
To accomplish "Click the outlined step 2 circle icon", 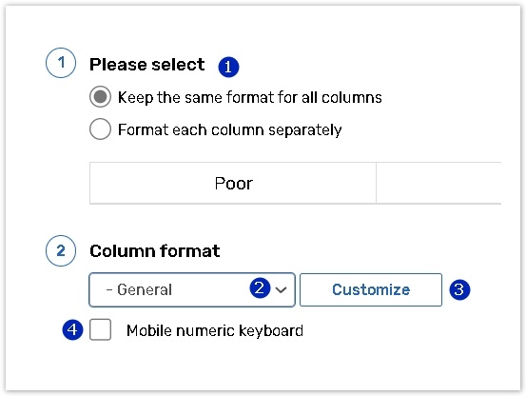I will point(61,250).
